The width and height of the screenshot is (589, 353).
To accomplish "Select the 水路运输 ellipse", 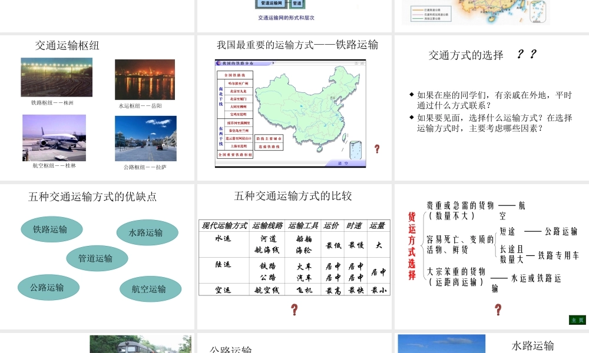I will pyautogui.click(x=147, y=232).
